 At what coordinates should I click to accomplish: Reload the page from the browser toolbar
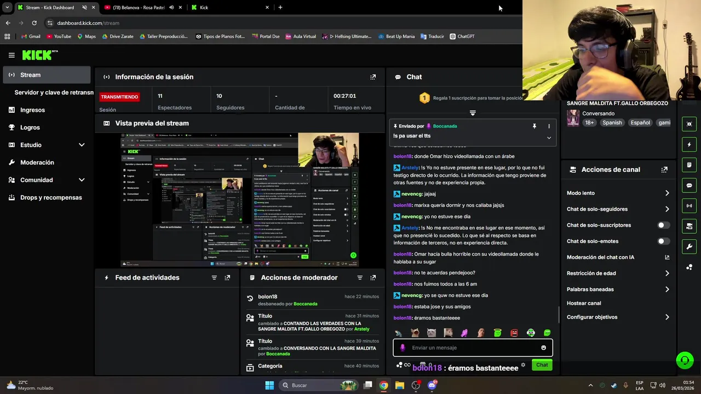34,23
